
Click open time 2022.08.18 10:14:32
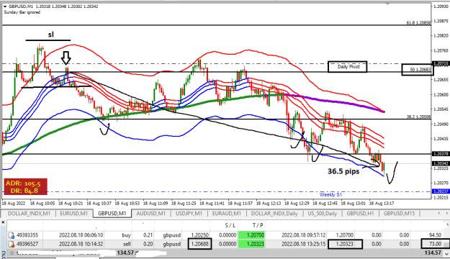(x=81, y=244)
